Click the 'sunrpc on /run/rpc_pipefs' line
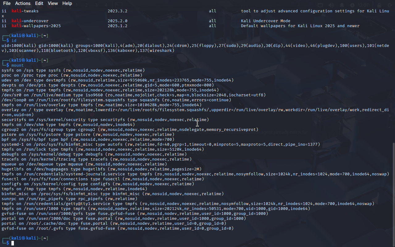The image size is (395, 247). [x=69, y=199]
